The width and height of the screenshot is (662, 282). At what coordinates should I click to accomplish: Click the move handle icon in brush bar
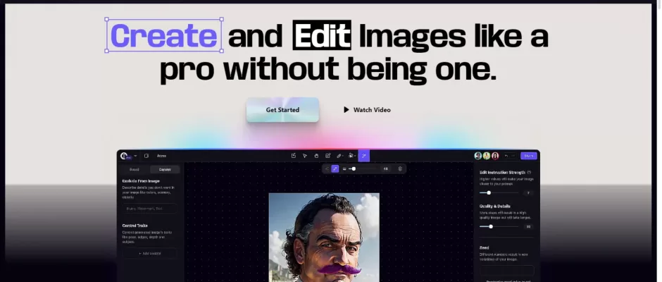click(326, 168)
